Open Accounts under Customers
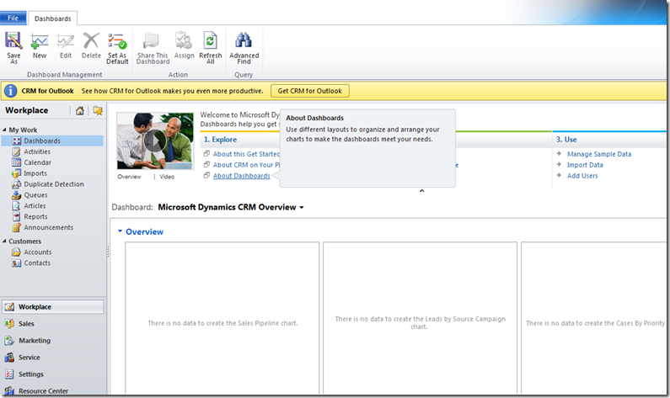Screen dimensions: 670x398 37,252
